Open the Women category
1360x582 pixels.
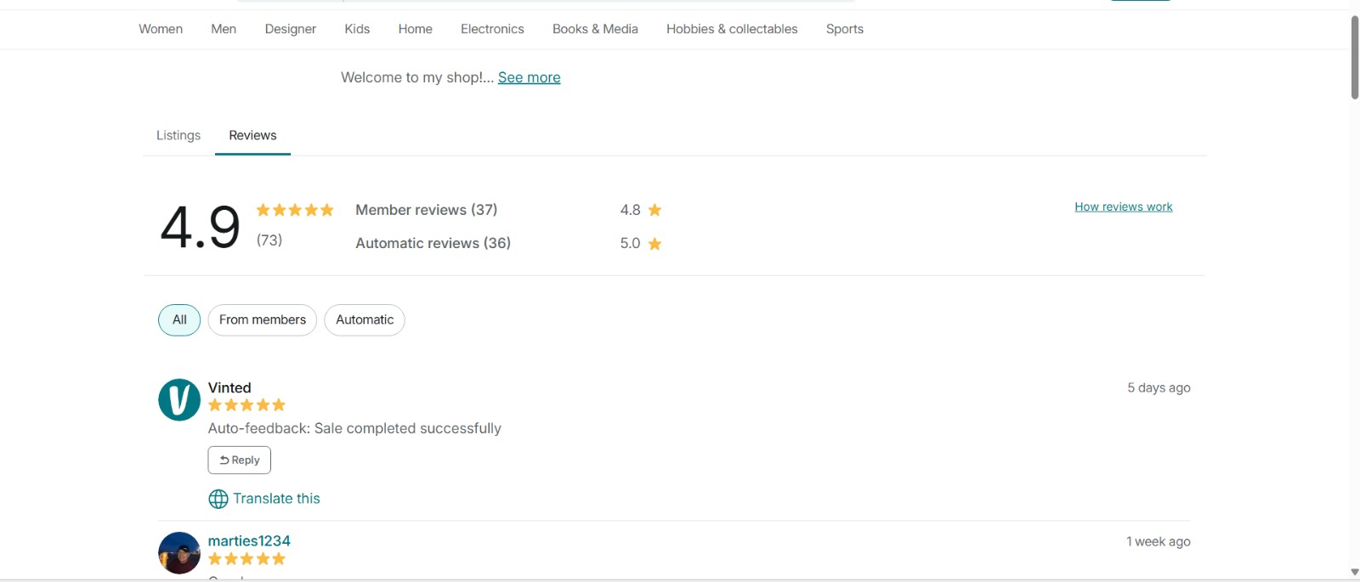point(161,29)
